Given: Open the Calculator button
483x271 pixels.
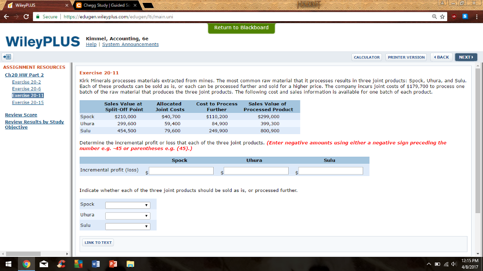Looking at the screenshot, I should 366,57.
